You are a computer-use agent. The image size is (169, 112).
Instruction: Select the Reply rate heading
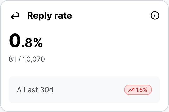[x=50, y=16]
